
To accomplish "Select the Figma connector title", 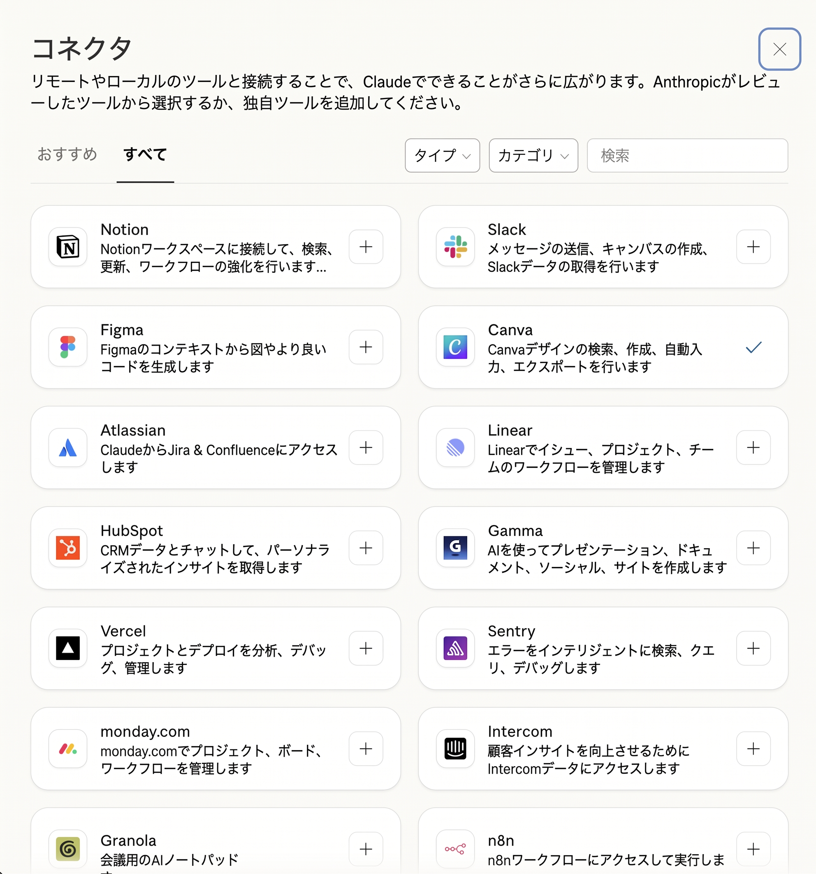I will 122,330.
